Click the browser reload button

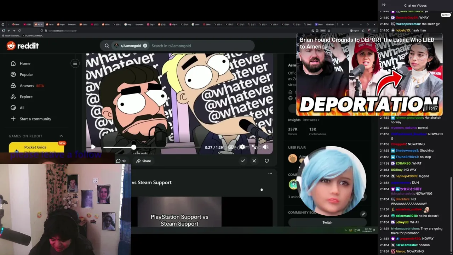[x=19, y=30]
